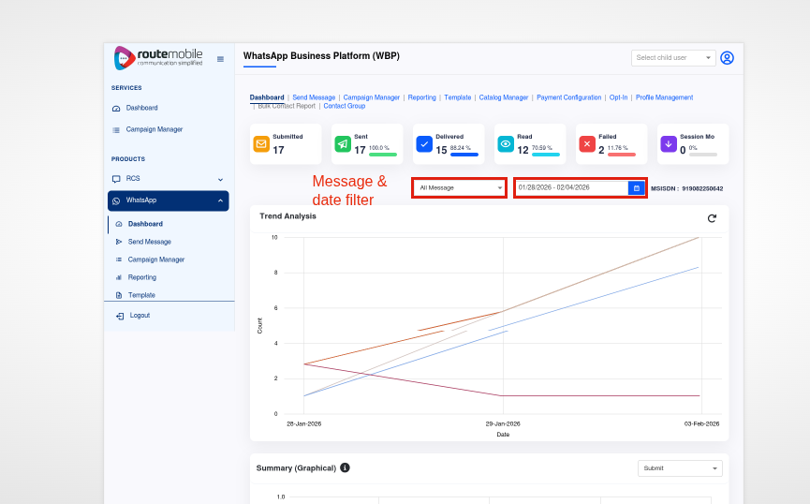
Task: Click the Sent 100.0% green progress bar
Action: coord(383,154)
